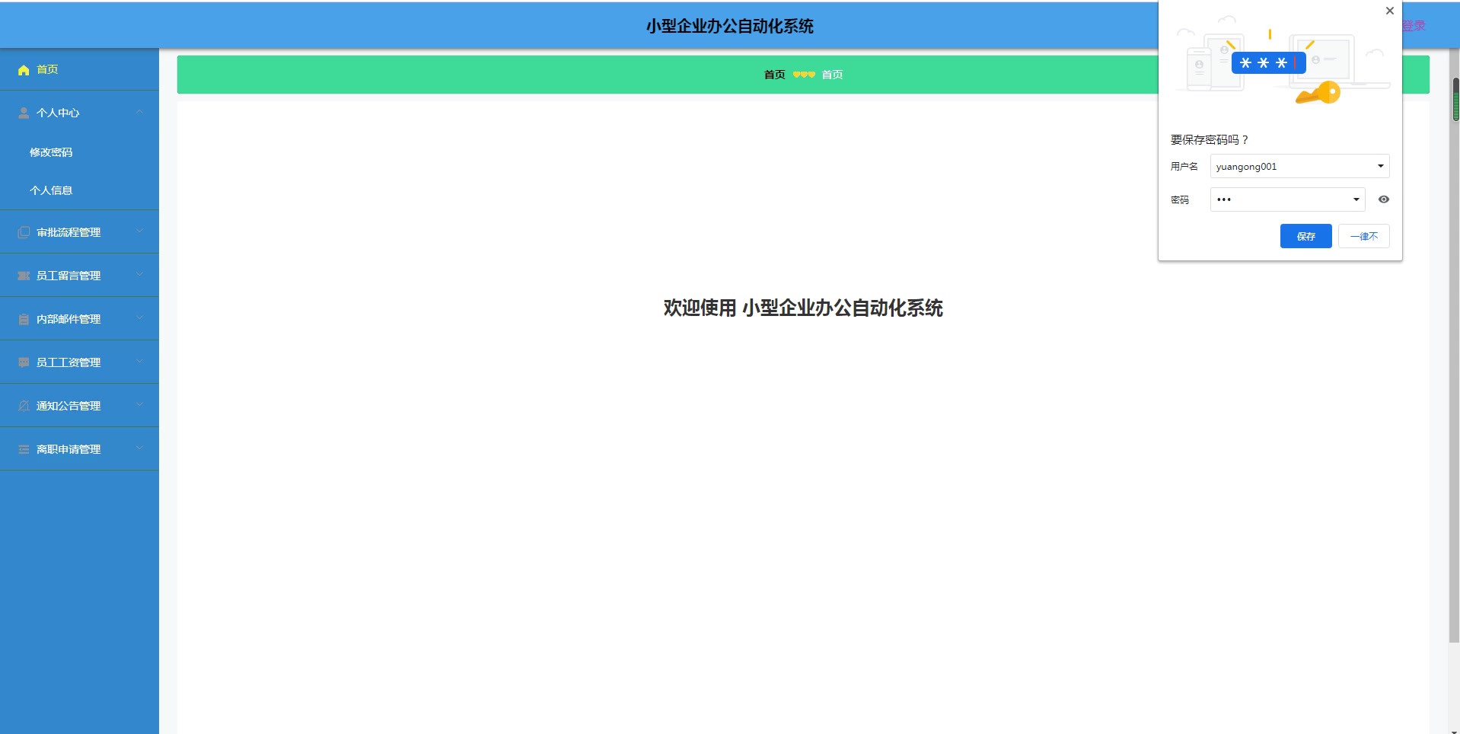1460x734 pixels.
Task: Select the person icon beside 个人中心
Action: point(23,112)
